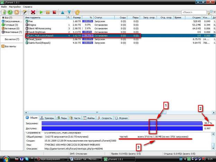Image resolution: width=216 pixels, height=162 pixels.
Task: Switch to the Пиры tab
Action: [x=62, y=118]
